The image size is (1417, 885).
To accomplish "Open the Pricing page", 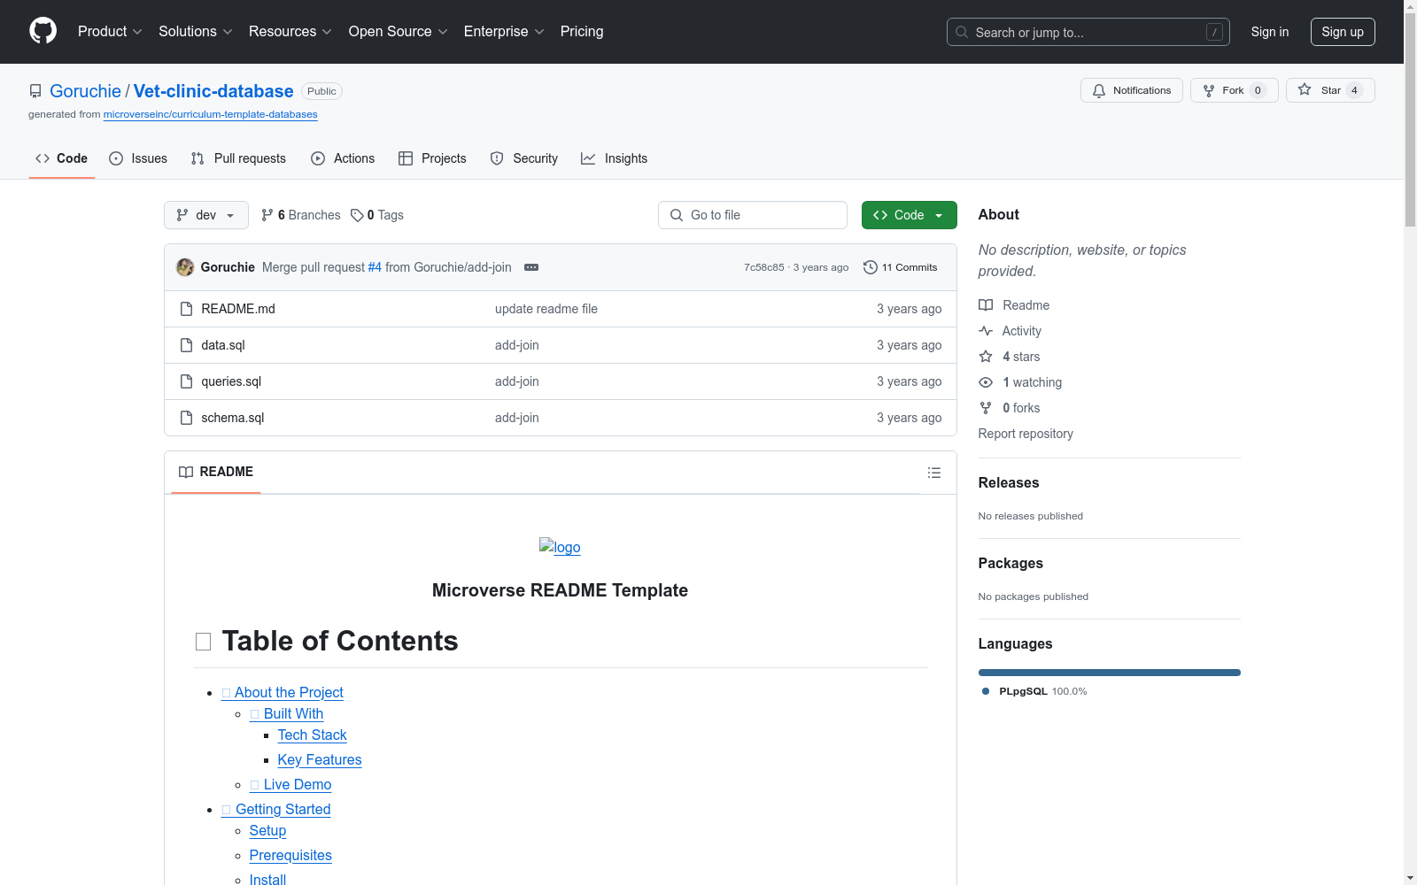I will pyautogui.click(x=582, y=31).
